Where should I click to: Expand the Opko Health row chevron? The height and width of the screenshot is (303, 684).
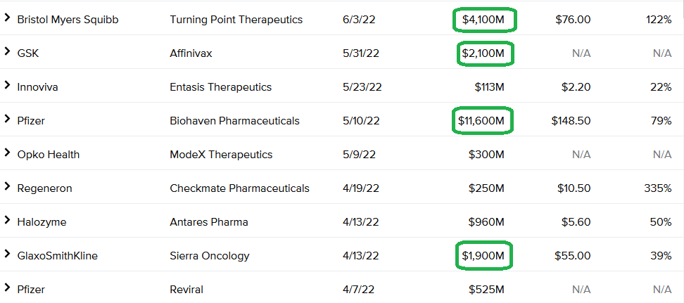pos(6,153)
